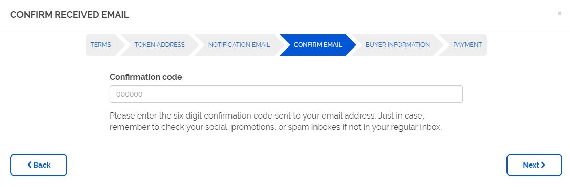
Task: Go back with the Back button
Action: [38, 165]
